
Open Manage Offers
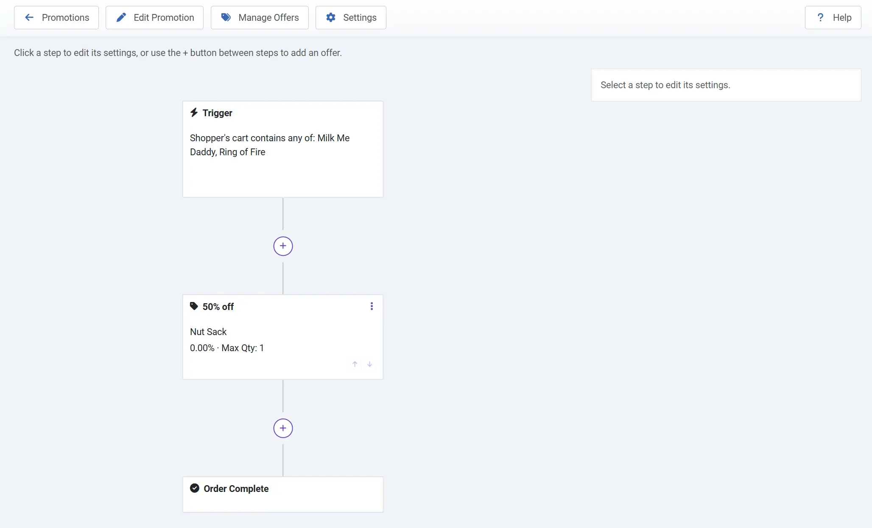[260, 17]
